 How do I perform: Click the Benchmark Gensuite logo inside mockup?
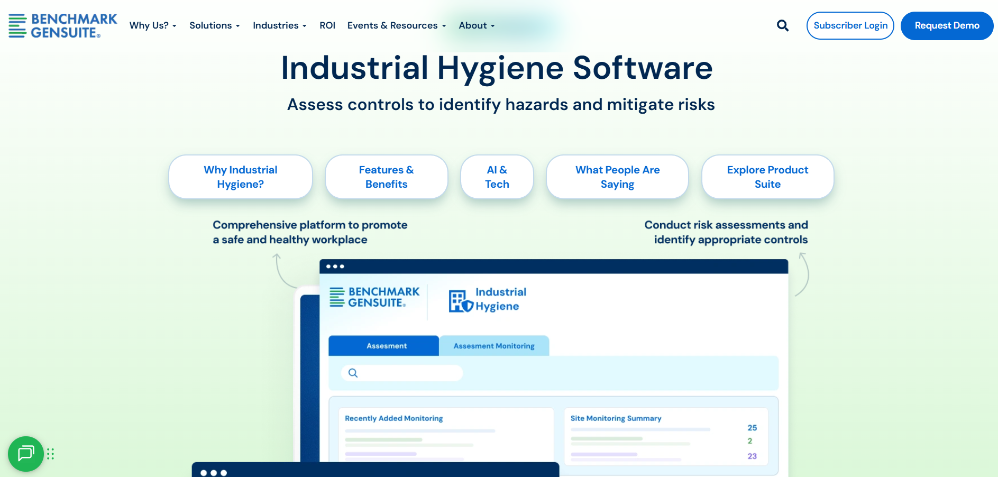click(x=374, y=297)
